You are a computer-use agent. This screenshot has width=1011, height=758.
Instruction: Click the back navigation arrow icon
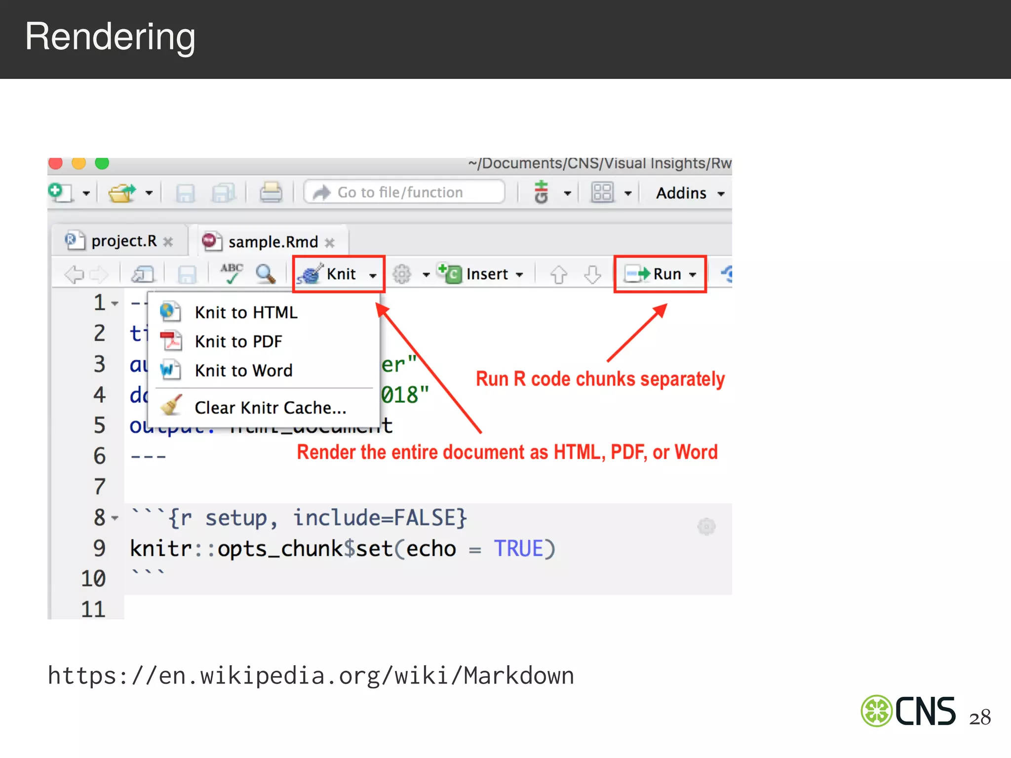pos(75,274)
